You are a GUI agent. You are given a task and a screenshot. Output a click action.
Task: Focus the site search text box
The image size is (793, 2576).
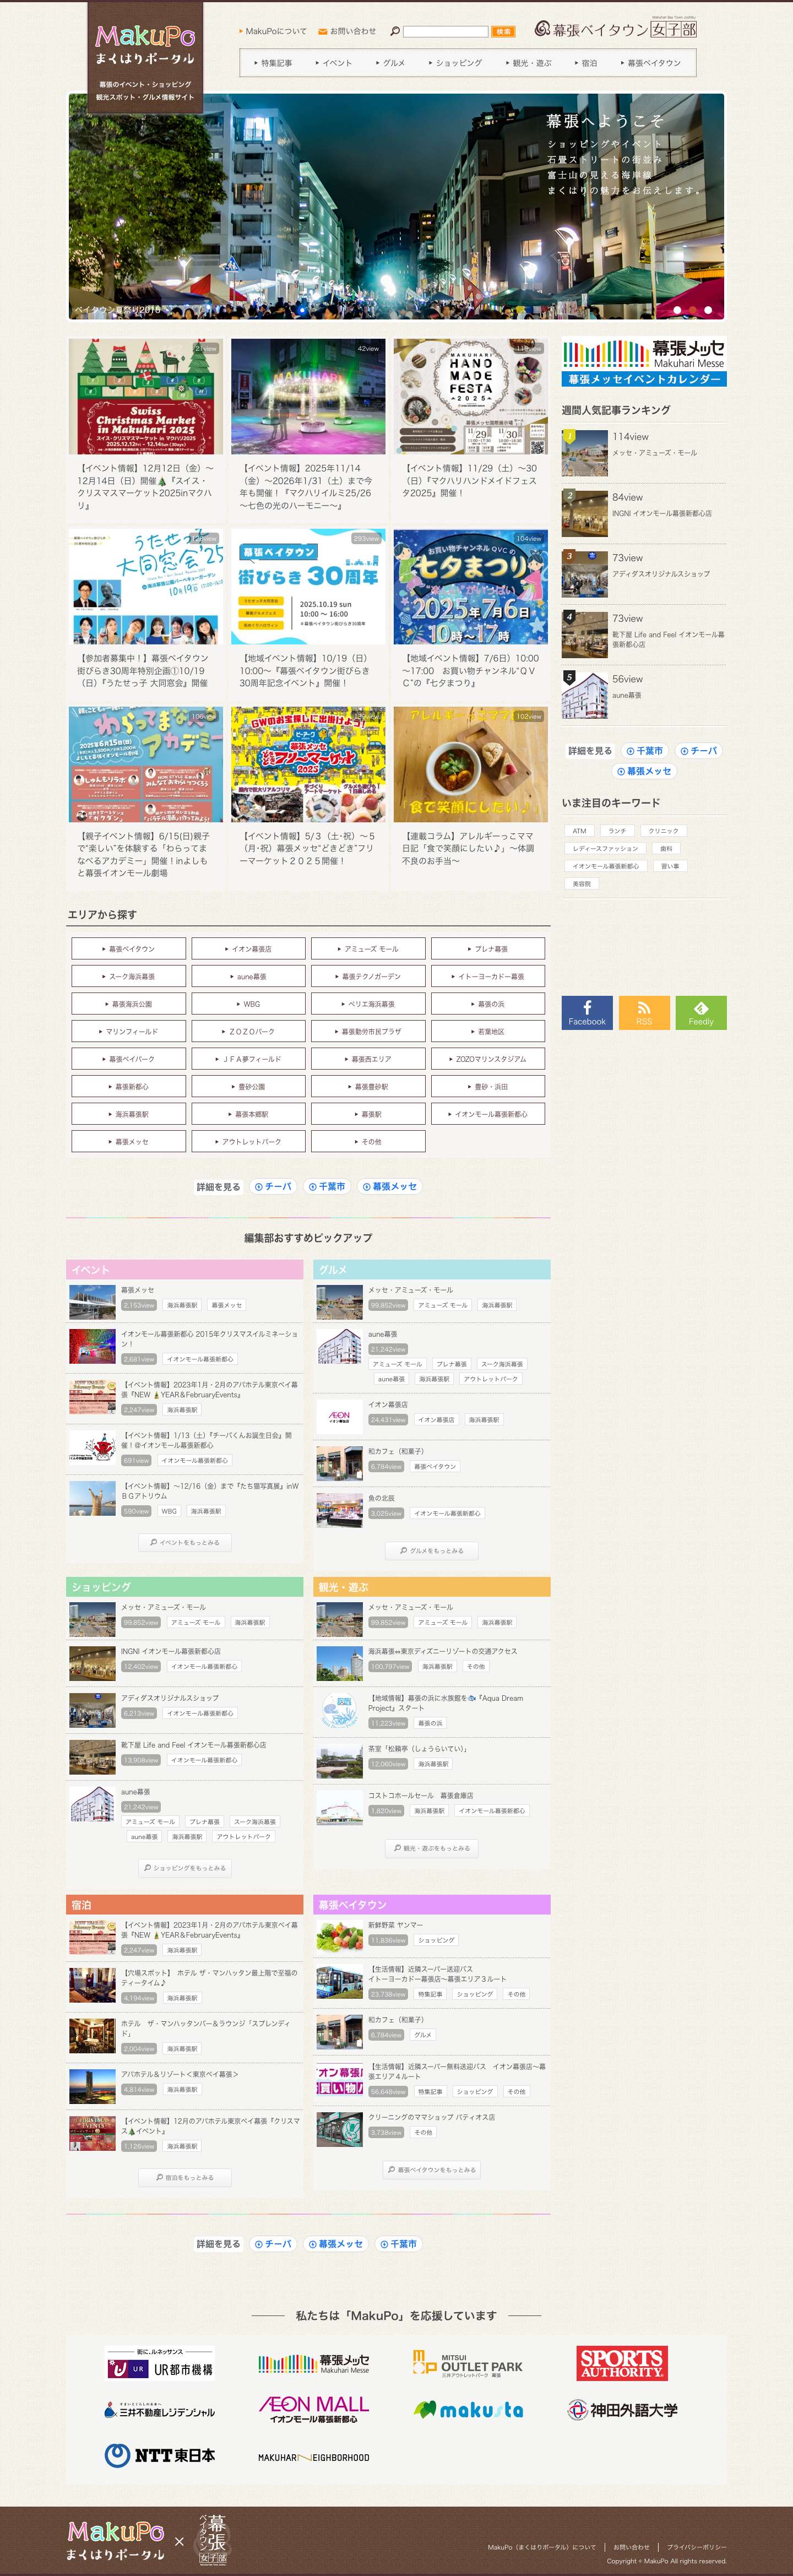[x=445, y=31]
